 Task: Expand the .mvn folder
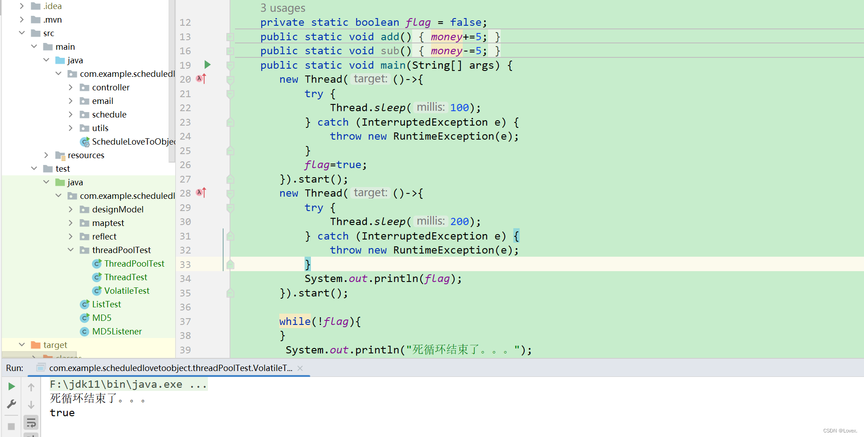coord(21,19)
